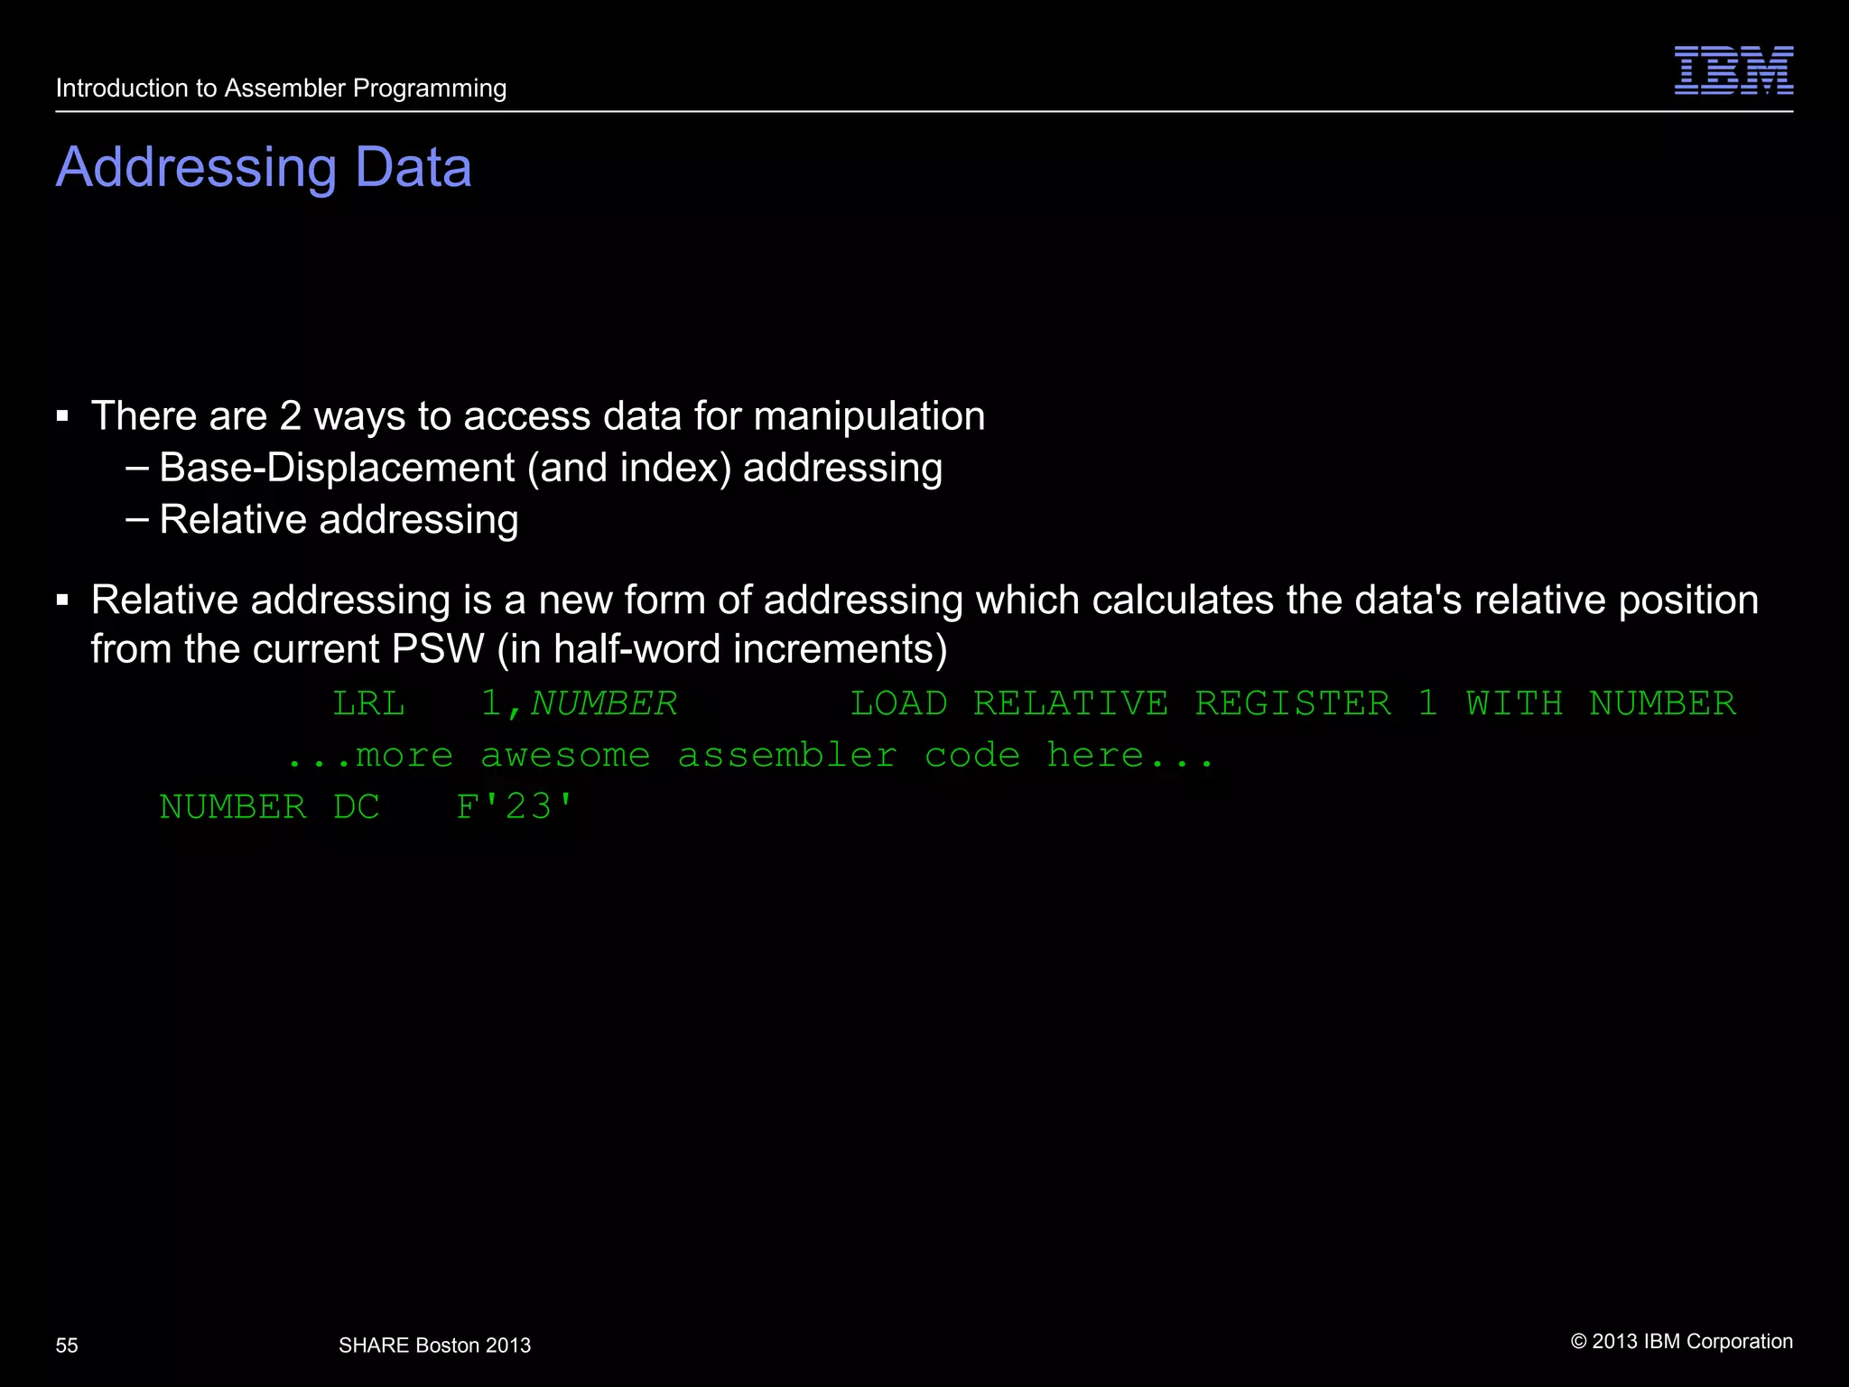The height and width of the screenshot is (1387, 1849).
Task: Click the 'NUMBER' label before DC
Action: coord(233,806)
